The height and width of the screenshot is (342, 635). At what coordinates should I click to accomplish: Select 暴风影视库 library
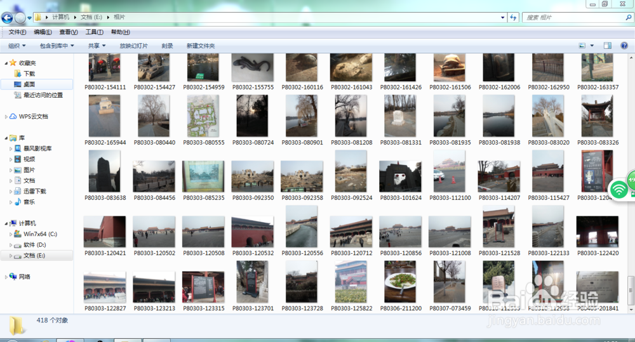[37, 148]
